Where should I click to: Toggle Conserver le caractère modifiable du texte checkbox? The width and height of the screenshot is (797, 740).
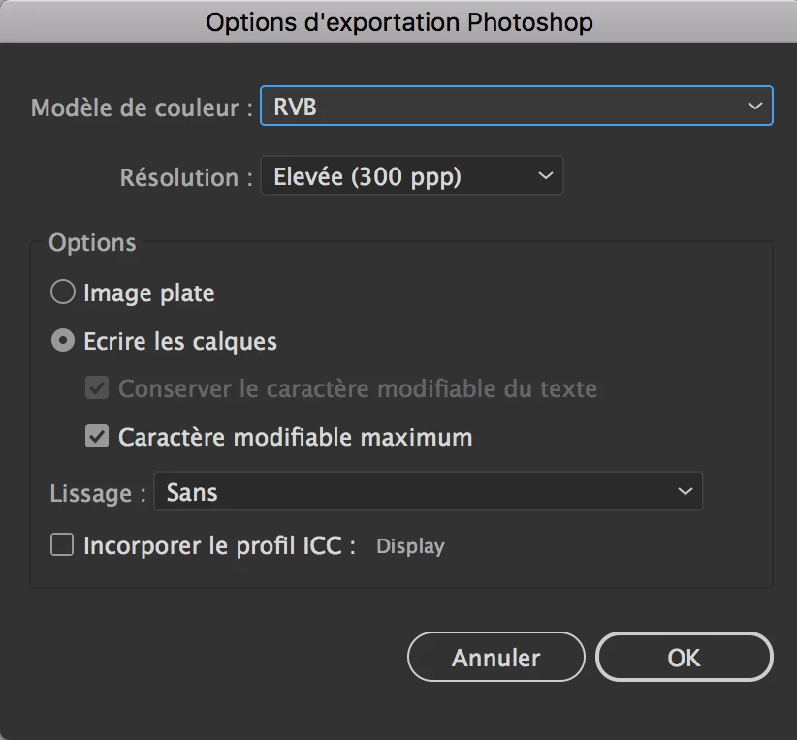click(x=97, y=389)
